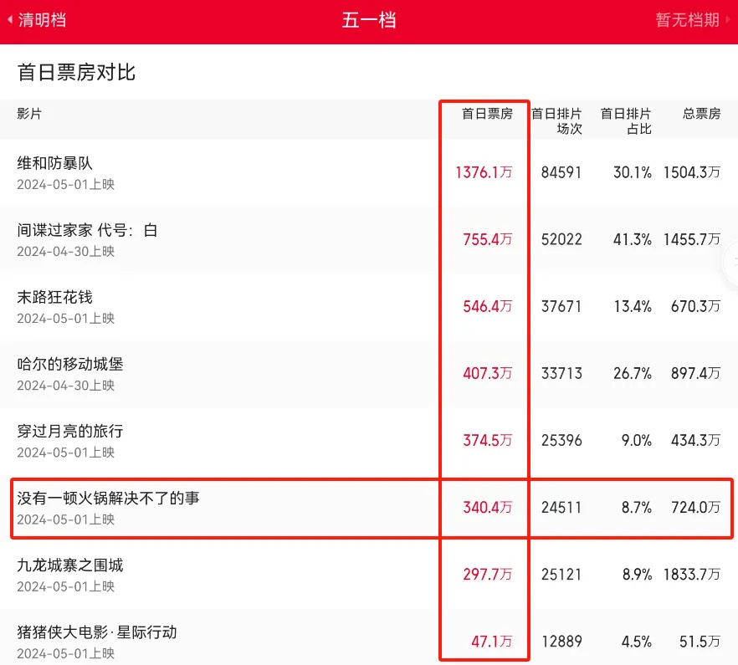The width and height of the screenshot is (738, 665).
Task: Click the 51.5万 total box office value
Action: (x=700, y=641)
